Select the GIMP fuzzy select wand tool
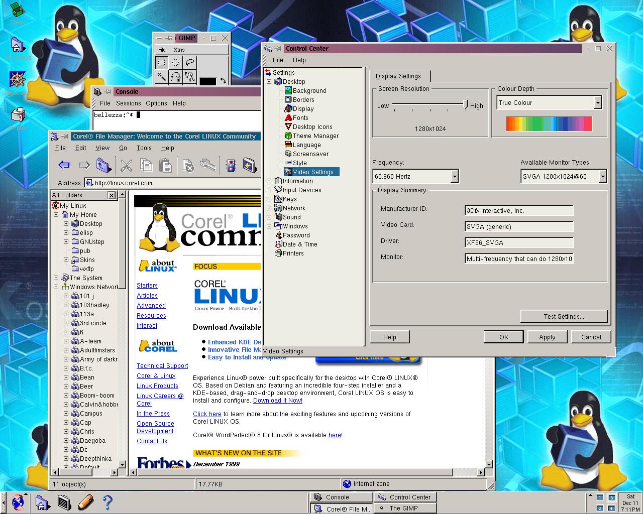The width and height of the screenshot is (643, 514). coord(161,77)
